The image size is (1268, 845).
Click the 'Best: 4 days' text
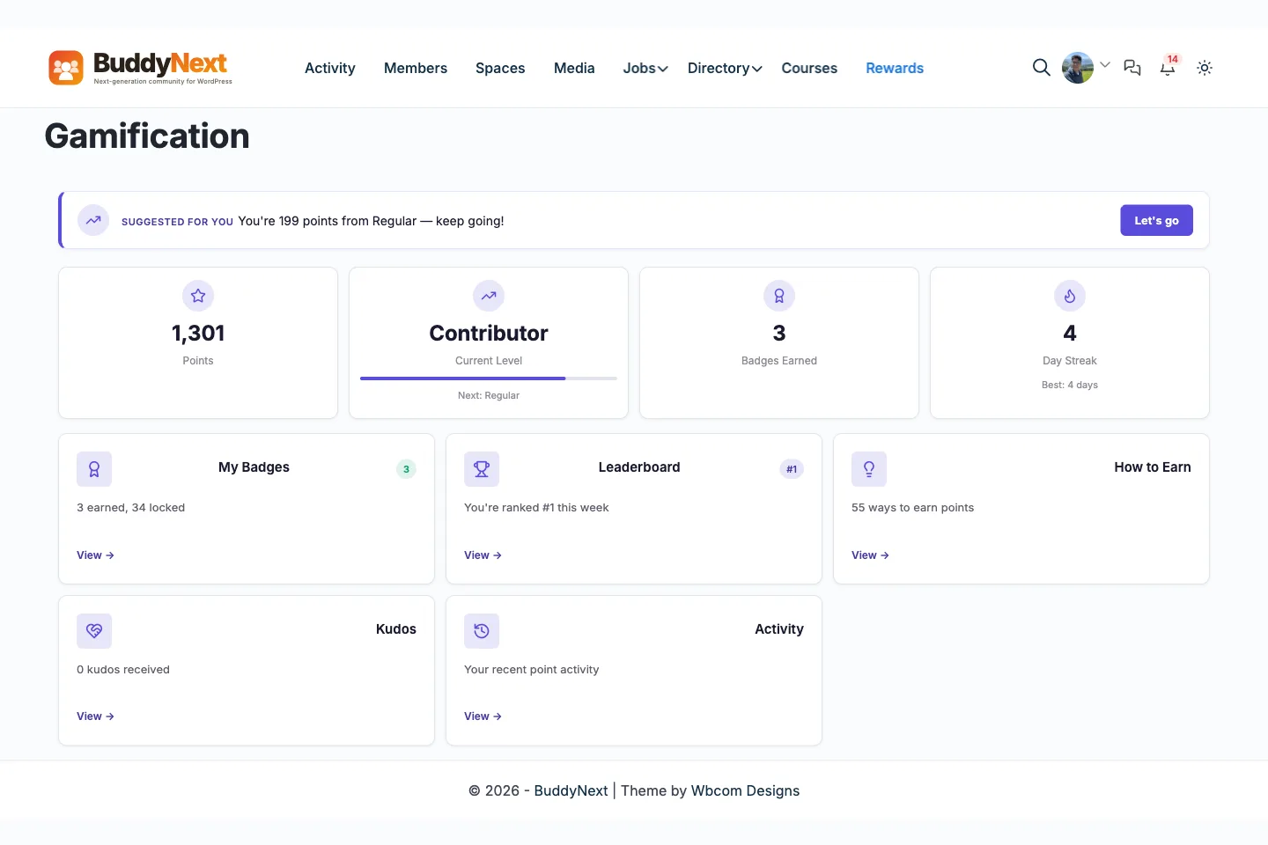tap(1070, 385)
